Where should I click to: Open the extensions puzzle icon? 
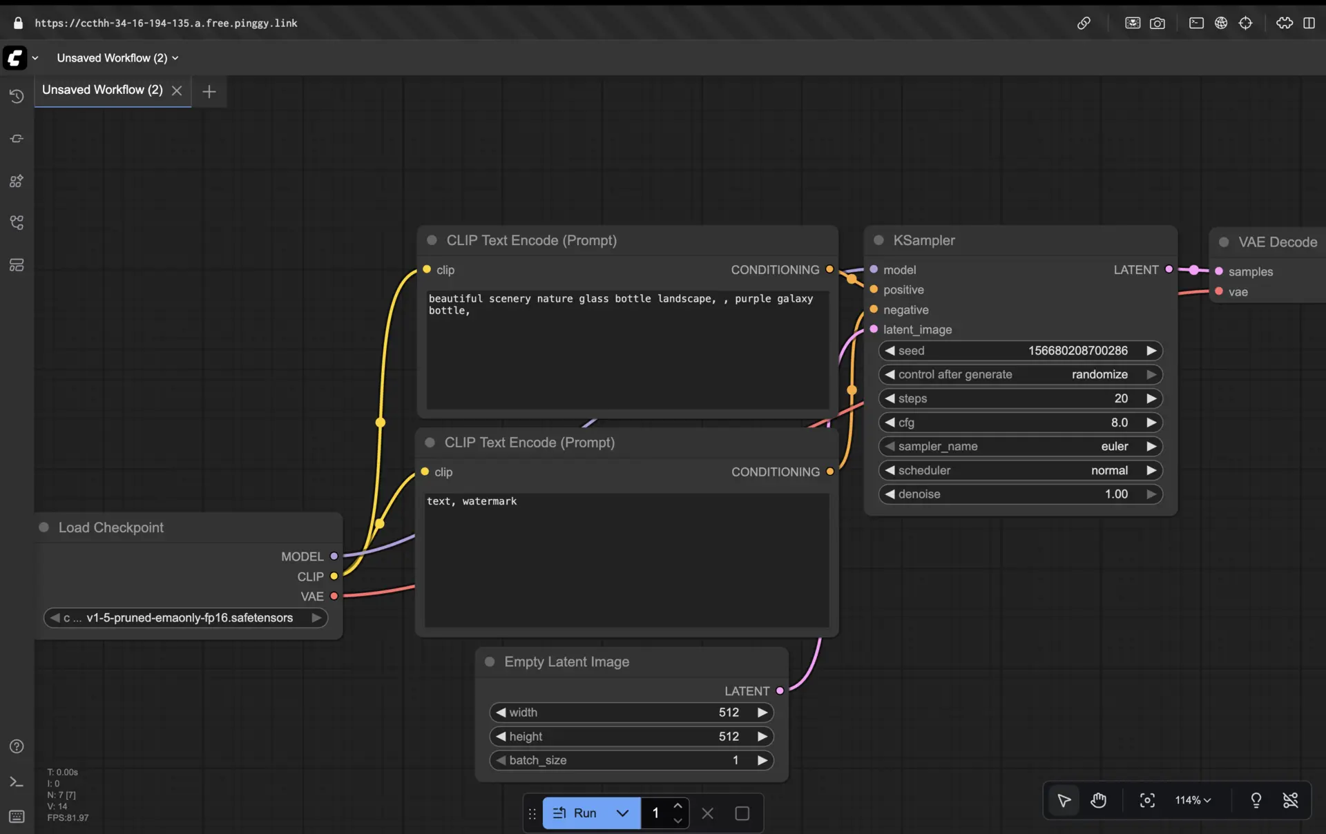pyautogui.click(x=1283, y=23)
